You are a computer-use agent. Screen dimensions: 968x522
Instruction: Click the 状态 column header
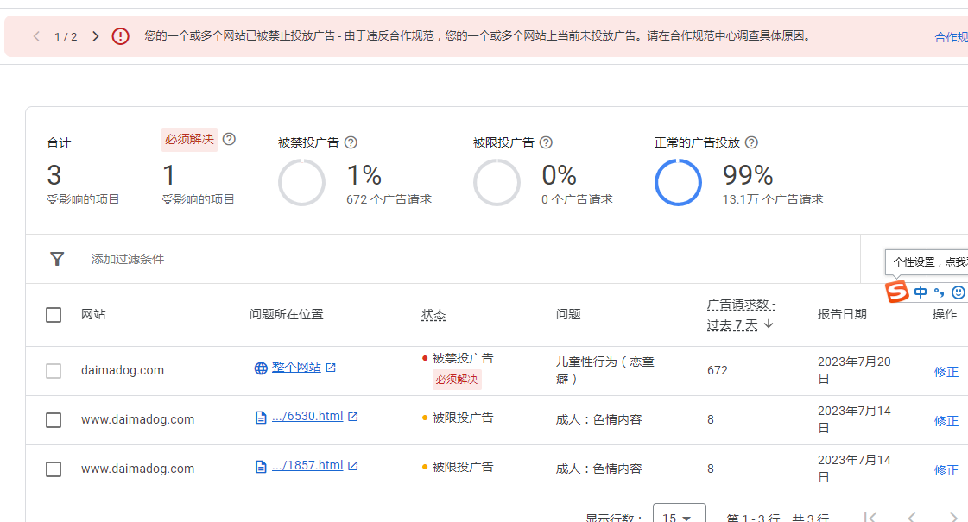[x=433, y=315]
